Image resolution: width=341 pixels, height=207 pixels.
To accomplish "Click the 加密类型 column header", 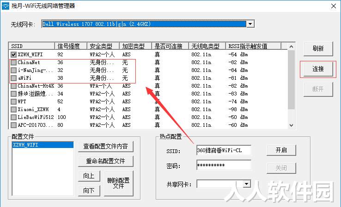I will (135, 46).
